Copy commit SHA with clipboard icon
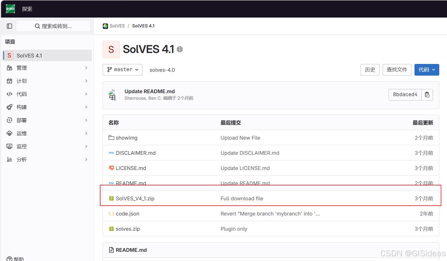 [427, 95]
